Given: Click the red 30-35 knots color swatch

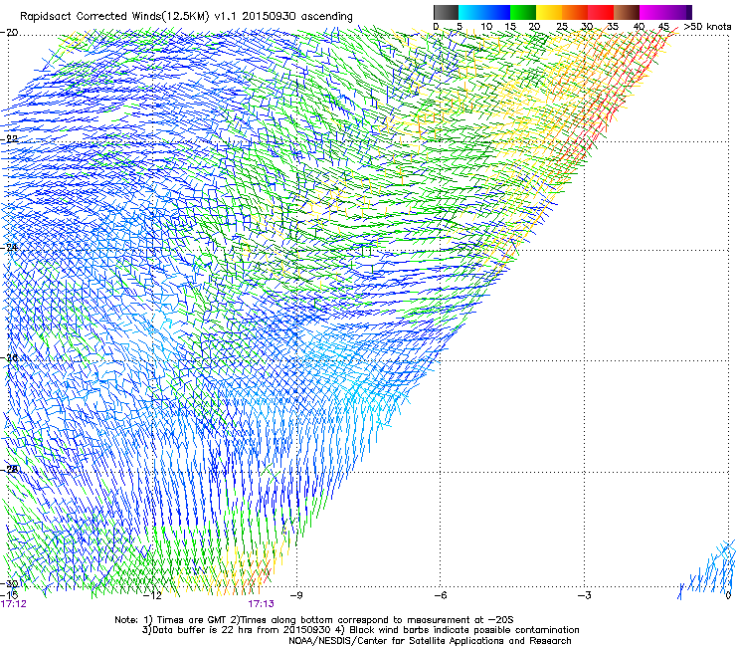Looking at the screenshot, I should (x=601, y=12).
